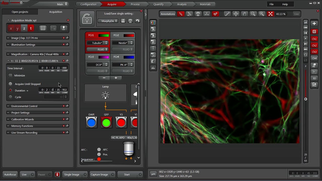322x181 pixels.
Task: Click the save setting floppy disk icon
Action: tap(123, 21)
